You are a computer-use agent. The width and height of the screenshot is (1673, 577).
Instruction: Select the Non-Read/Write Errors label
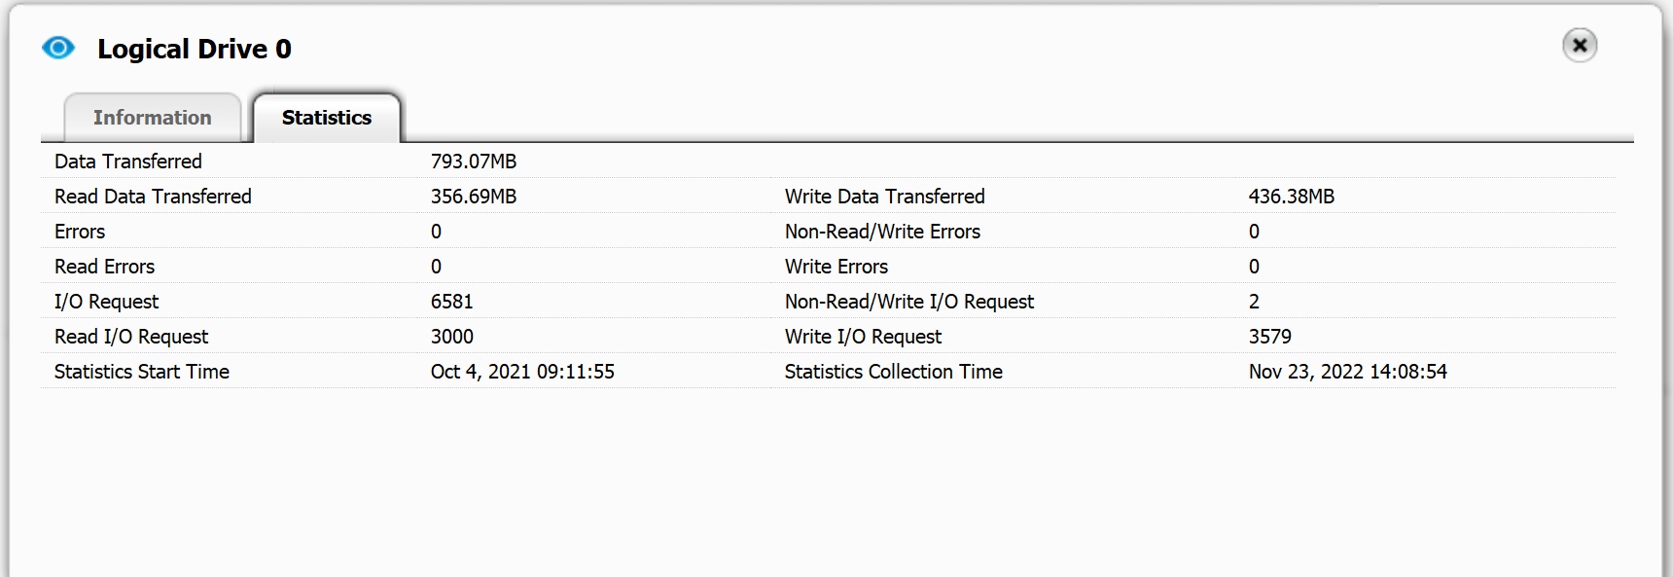click(882, 232)
